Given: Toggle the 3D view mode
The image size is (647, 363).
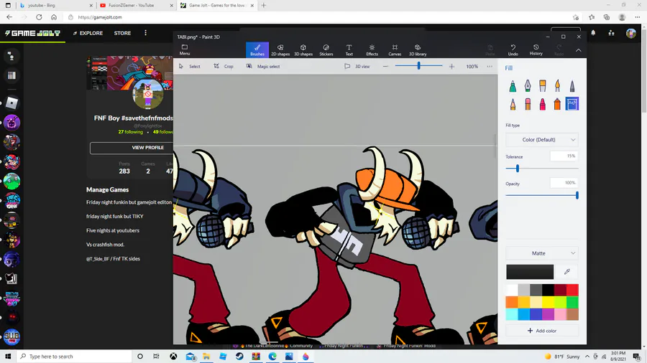Looking at the screenshot, I should 357,66.
